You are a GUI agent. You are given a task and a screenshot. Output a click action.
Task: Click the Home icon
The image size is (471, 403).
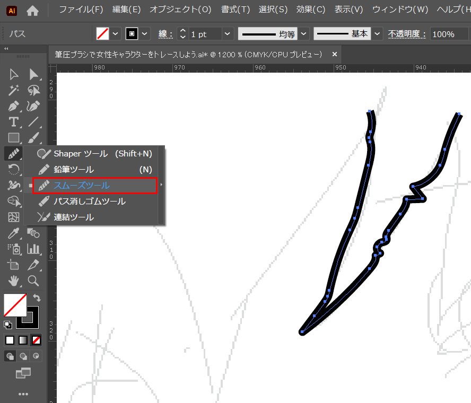pos(32,11)
